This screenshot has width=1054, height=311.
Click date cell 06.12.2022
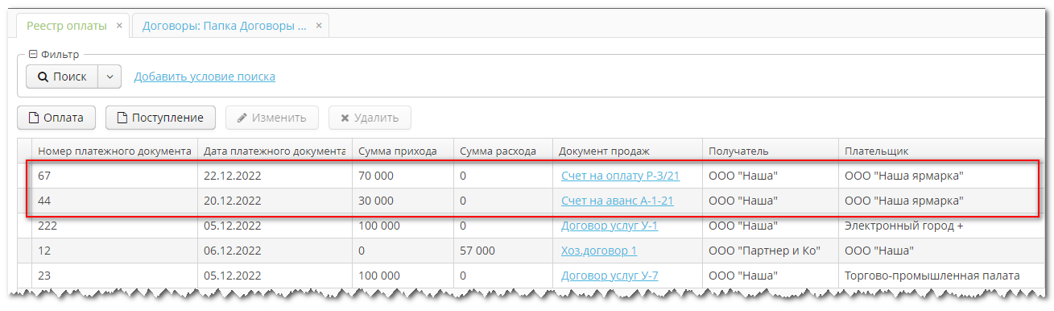[275, 251]
